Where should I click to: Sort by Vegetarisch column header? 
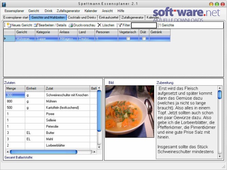pyautogui.click(x=128, y=32)
